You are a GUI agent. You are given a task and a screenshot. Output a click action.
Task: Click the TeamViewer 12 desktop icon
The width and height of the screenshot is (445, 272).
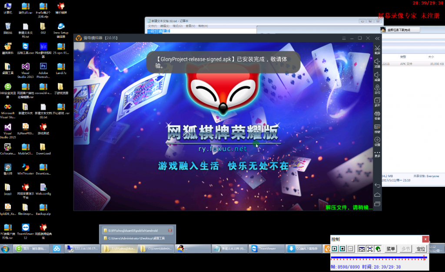coord(26,232)
